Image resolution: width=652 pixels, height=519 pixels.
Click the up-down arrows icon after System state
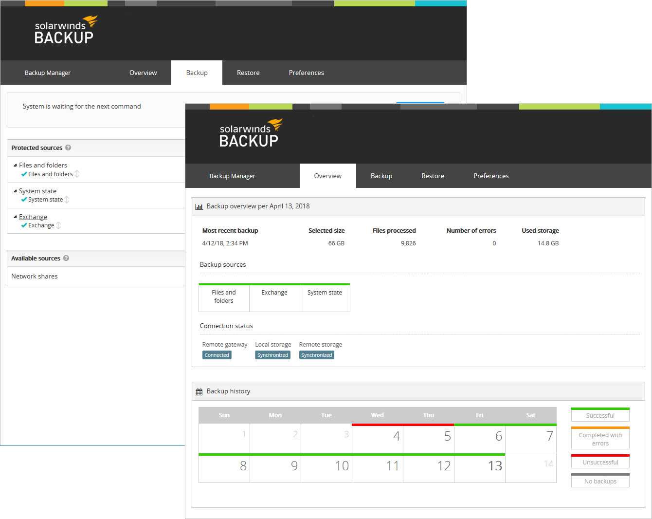click(x=67, y=200)
